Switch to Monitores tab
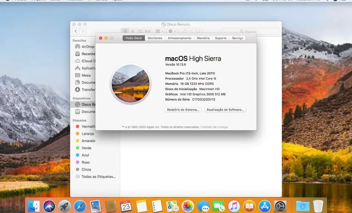This screenshot has height=213, width=352. (x=155, y=38)
